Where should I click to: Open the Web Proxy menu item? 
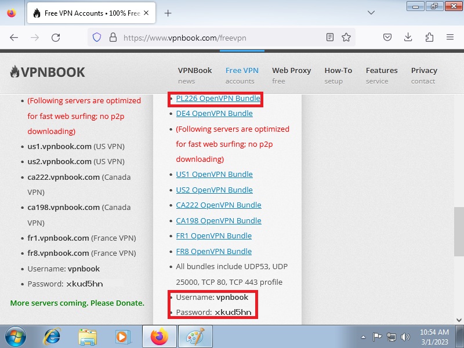coord(291,75)
